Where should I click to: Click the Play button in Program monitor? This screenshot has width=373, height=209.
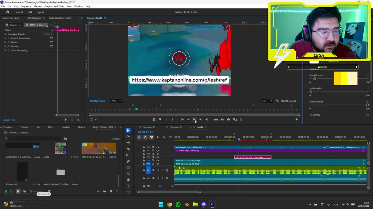pyautogui.click(x=194, y=119)
